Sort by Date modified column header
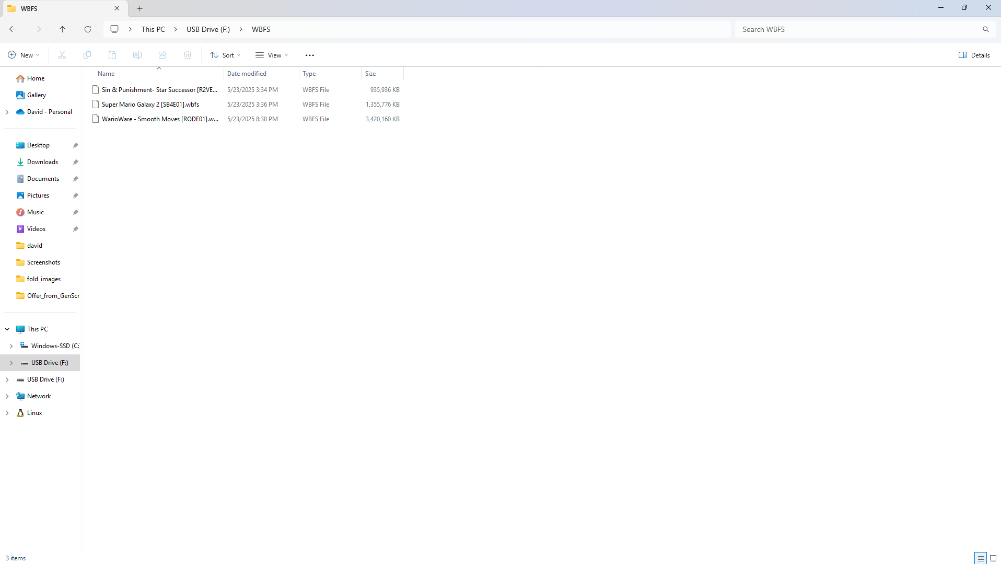The image size is (1001, 564). coord(247,74)
